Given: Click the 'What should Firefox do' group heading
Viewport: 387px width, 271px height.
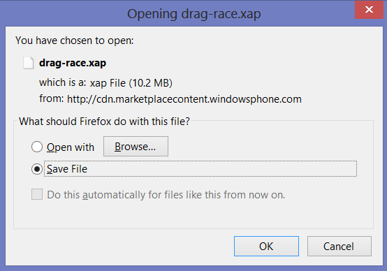Looking at the screenshot, I should [104, 122].
